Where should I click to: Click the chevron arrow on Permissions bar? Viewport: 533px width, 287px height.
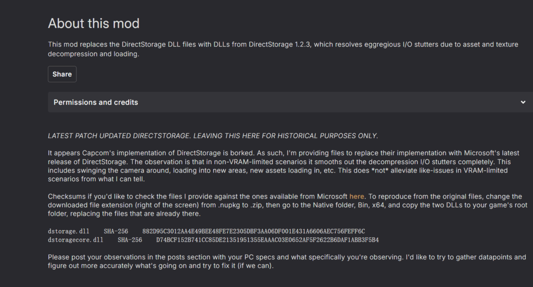(523, 102)
